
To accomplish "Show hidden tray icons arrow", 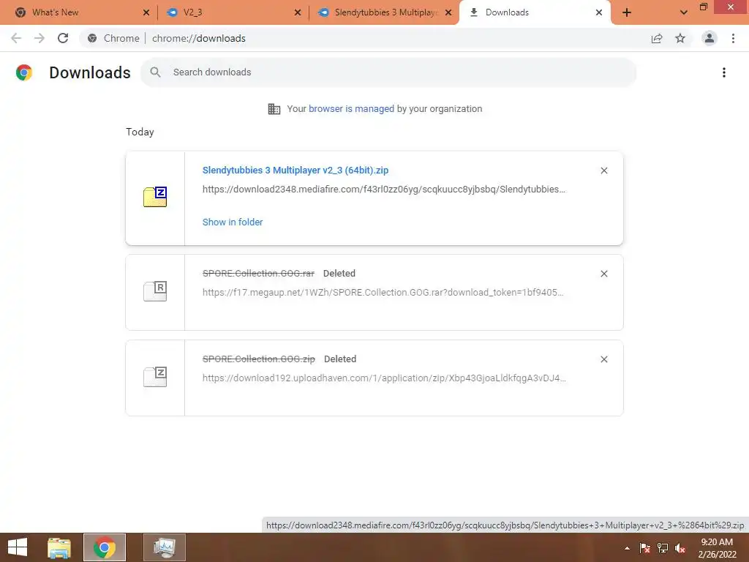I will pos(627,548).
